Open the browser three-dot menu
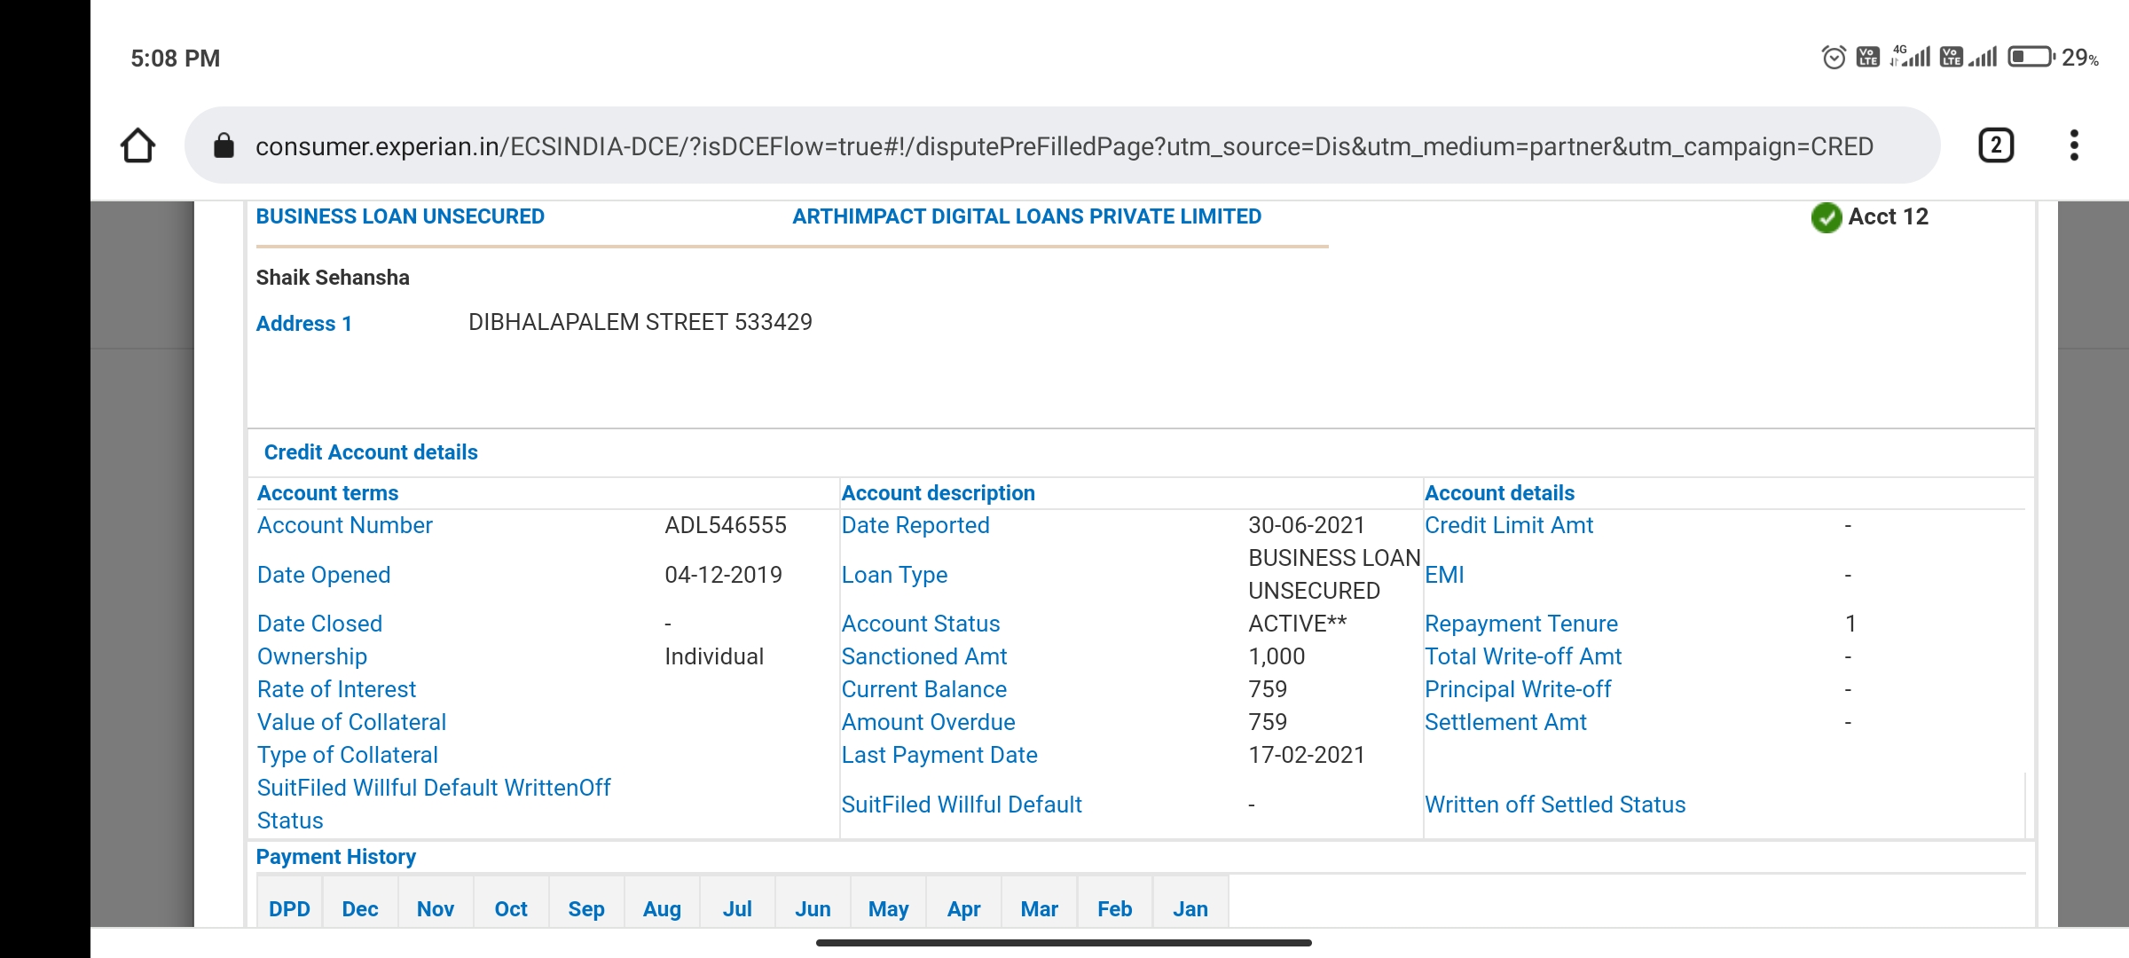This screenshot has width=2129, height=958. pos(2074,145)
